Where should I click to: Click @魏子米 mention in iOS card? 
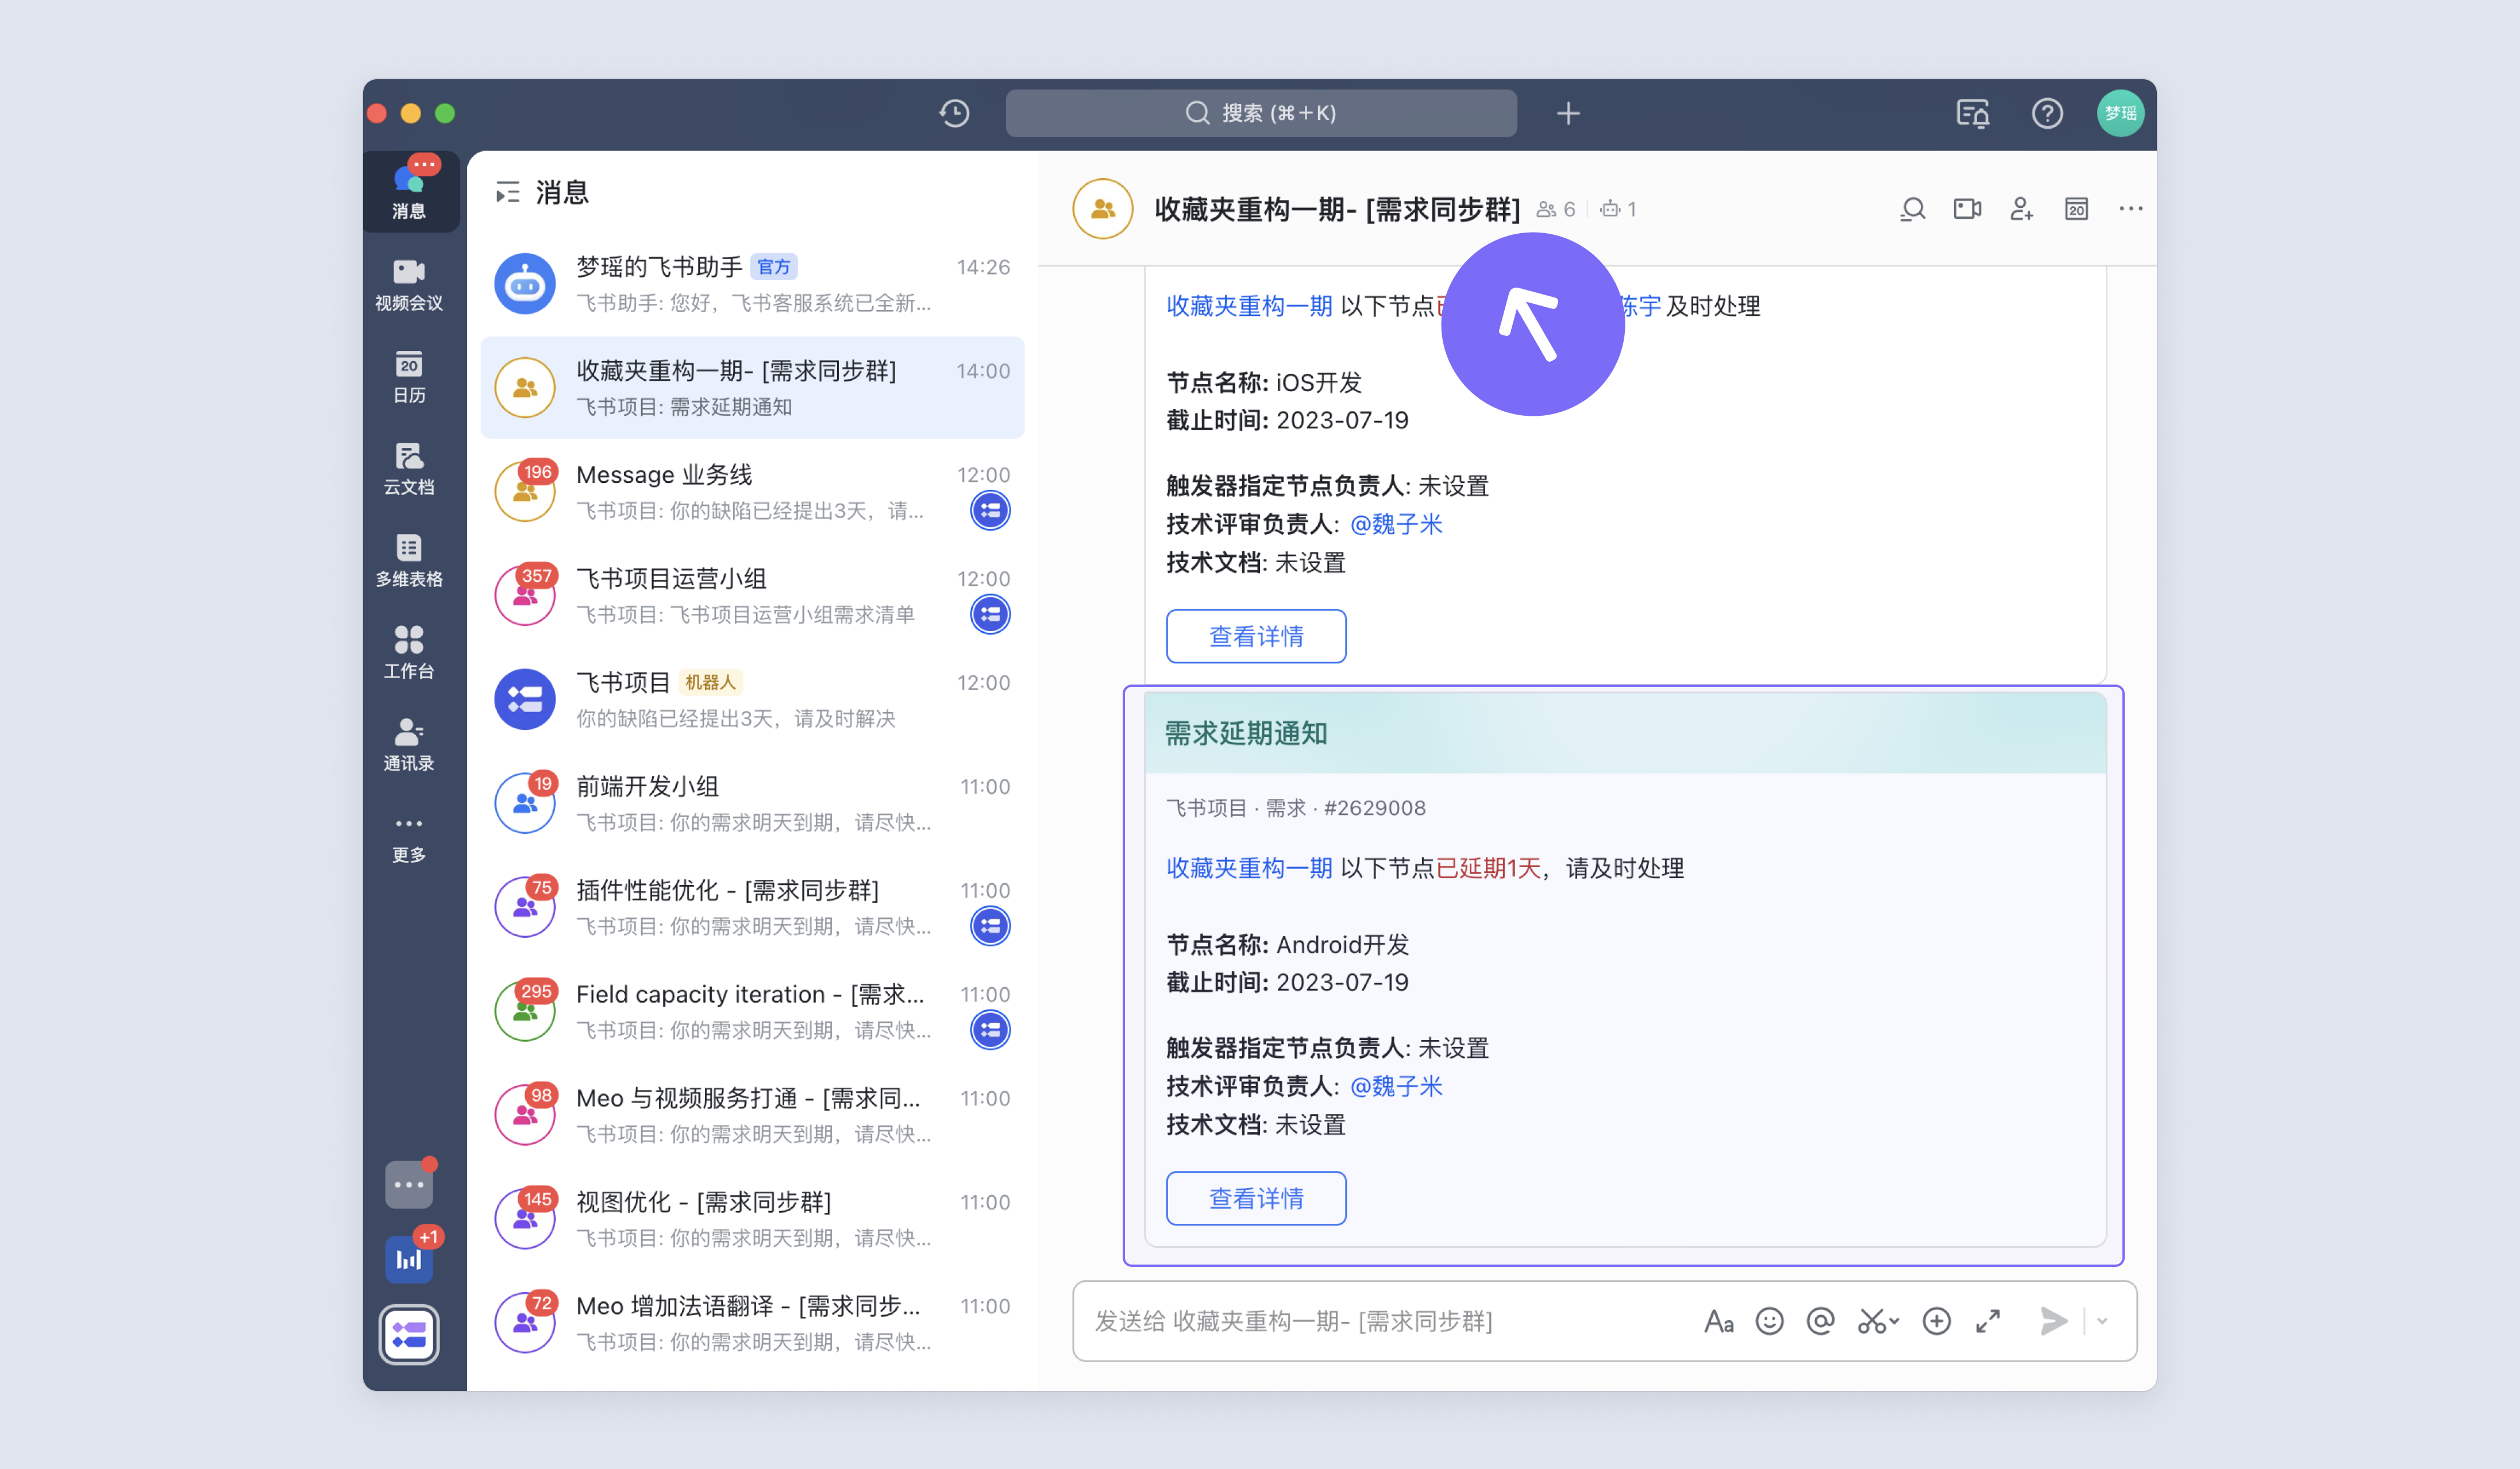click(x=1396, y=525)
